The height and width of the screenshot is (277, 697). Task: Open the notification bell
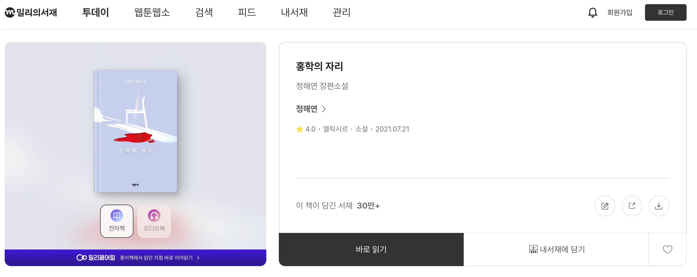pos(592,12)
